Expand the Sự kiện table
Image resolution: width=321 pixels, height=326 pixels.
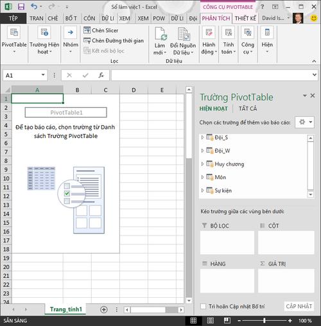(202, 190)
